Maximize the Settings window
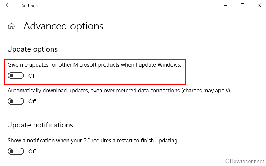 242,5
